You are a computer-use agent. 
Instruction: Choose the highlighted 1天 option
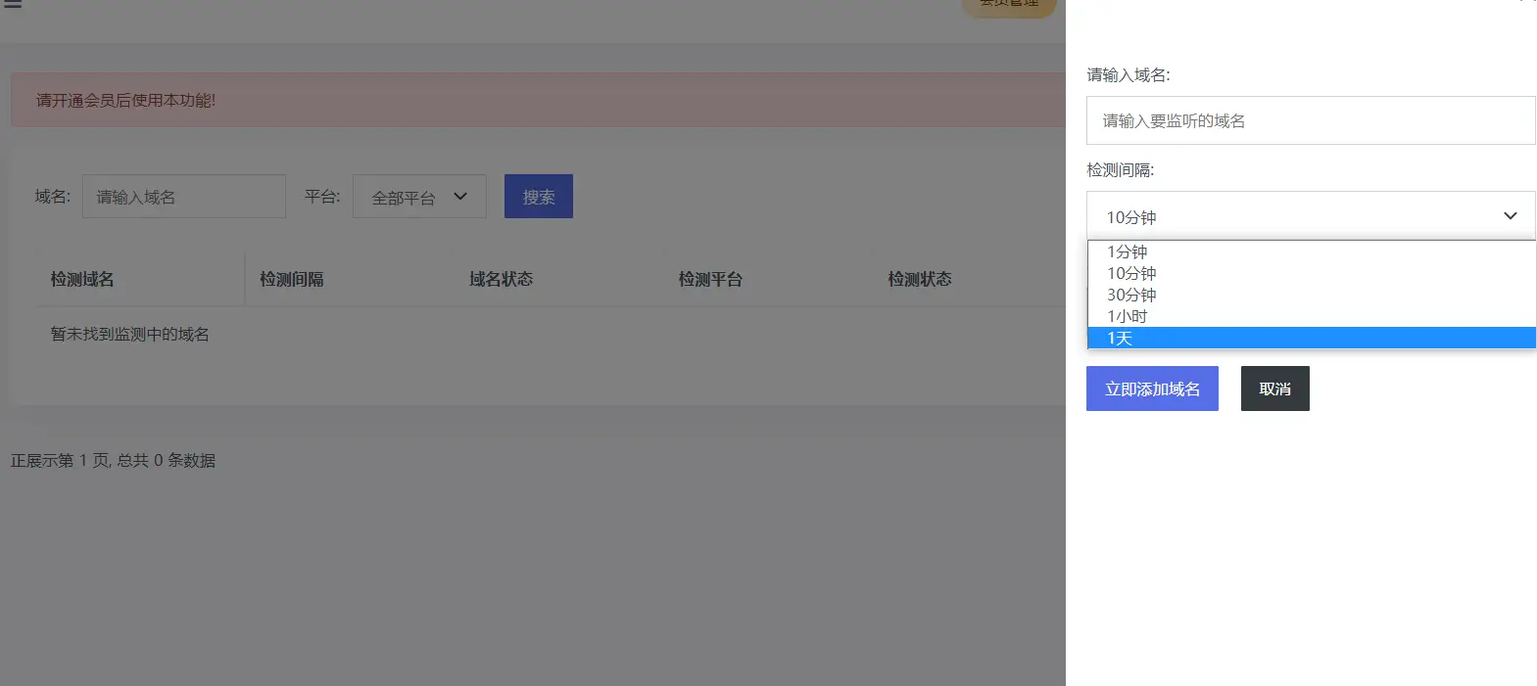pos(1312,338)
